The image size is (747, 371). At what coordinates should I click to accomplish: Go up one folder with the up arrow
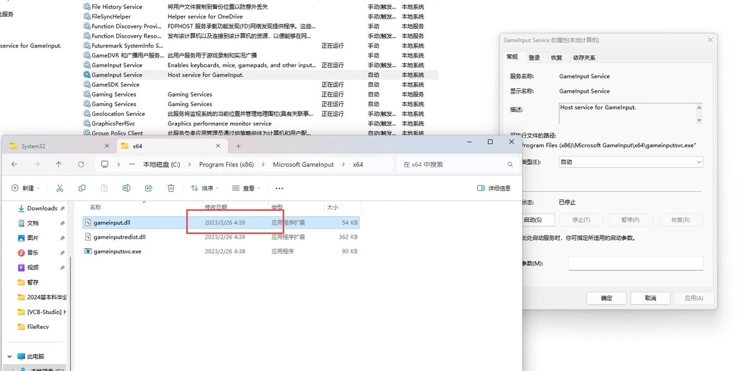59,164
